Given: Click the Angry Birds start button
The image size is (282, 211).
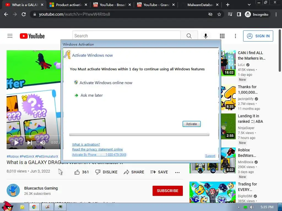Looking at the screenshot, I should click(x=7, y=207).
